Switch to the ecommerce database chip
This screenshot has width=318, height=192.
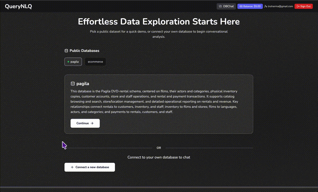[x=95, y=62]
